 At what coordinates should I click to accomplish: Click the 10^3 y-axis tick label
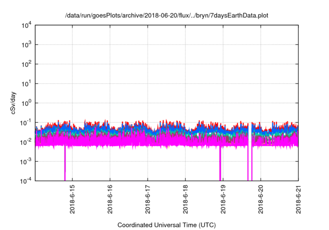click(26, 45)
